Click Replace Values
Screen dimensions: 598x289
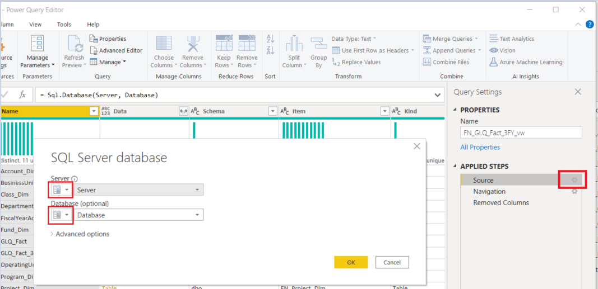(356, 62)
